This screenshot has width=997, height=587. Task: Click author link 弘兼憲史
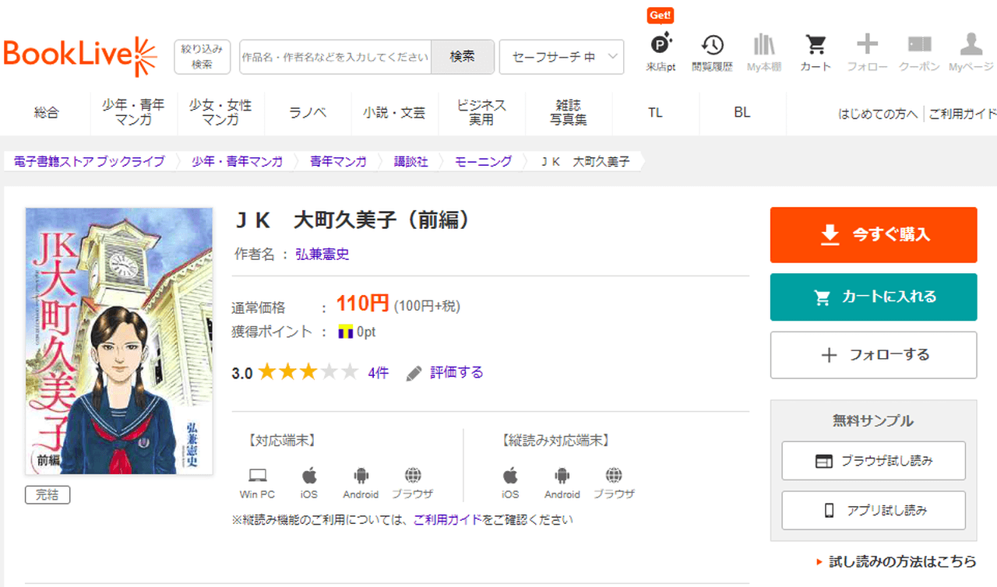click(x=322, y=254)
